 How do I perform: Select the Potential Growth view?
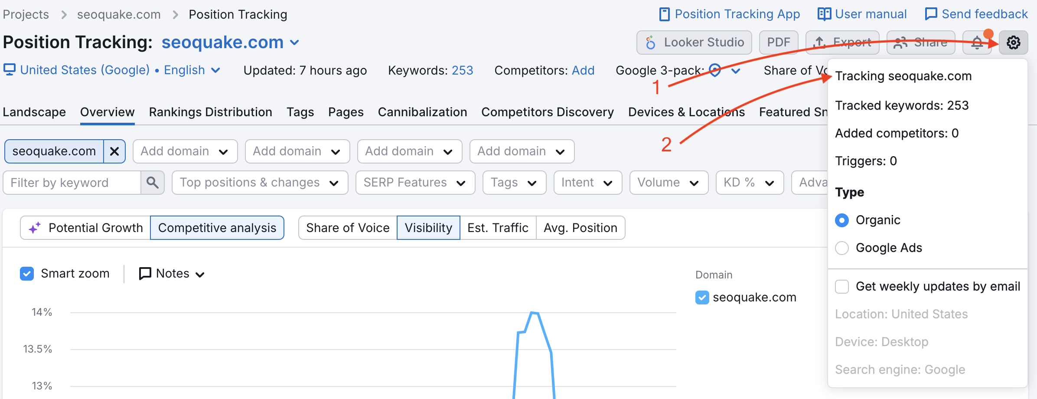[85, 228]
